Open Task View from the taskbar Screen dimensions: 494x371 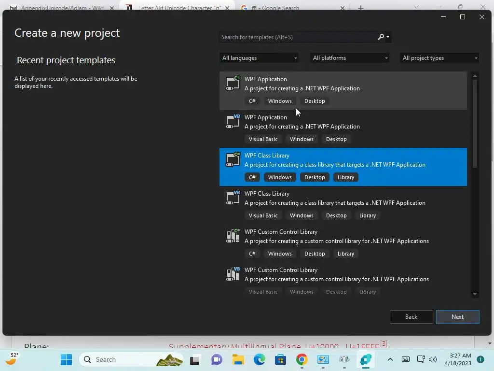coord(195,359)
